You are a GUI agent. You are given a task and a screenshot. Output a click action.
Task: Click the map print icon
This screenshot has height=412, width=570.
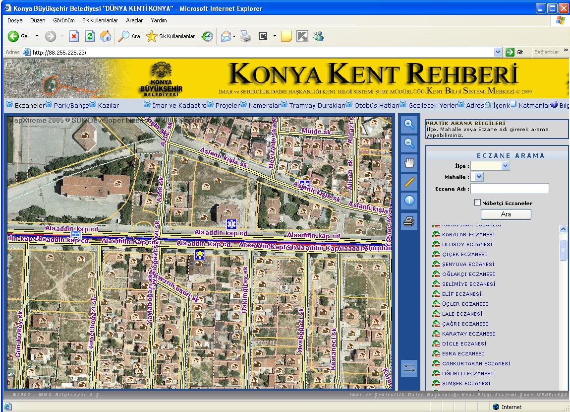click(x=409, y=221)
